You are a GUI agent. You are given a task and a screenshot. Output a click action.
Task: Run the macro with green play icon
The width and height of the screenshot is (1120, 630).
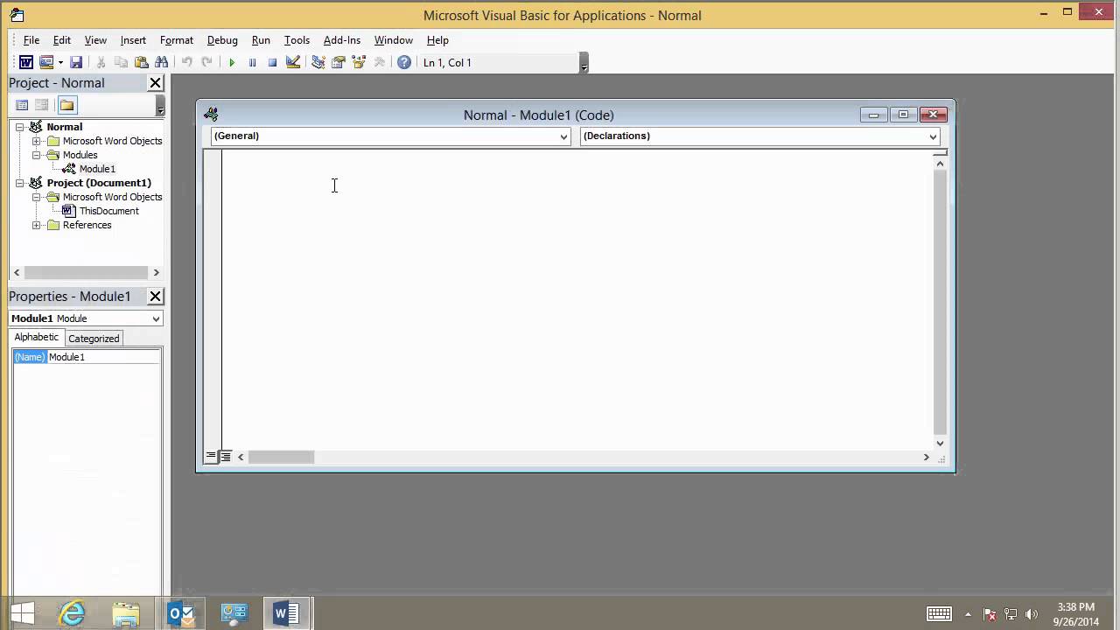(232, 62)
